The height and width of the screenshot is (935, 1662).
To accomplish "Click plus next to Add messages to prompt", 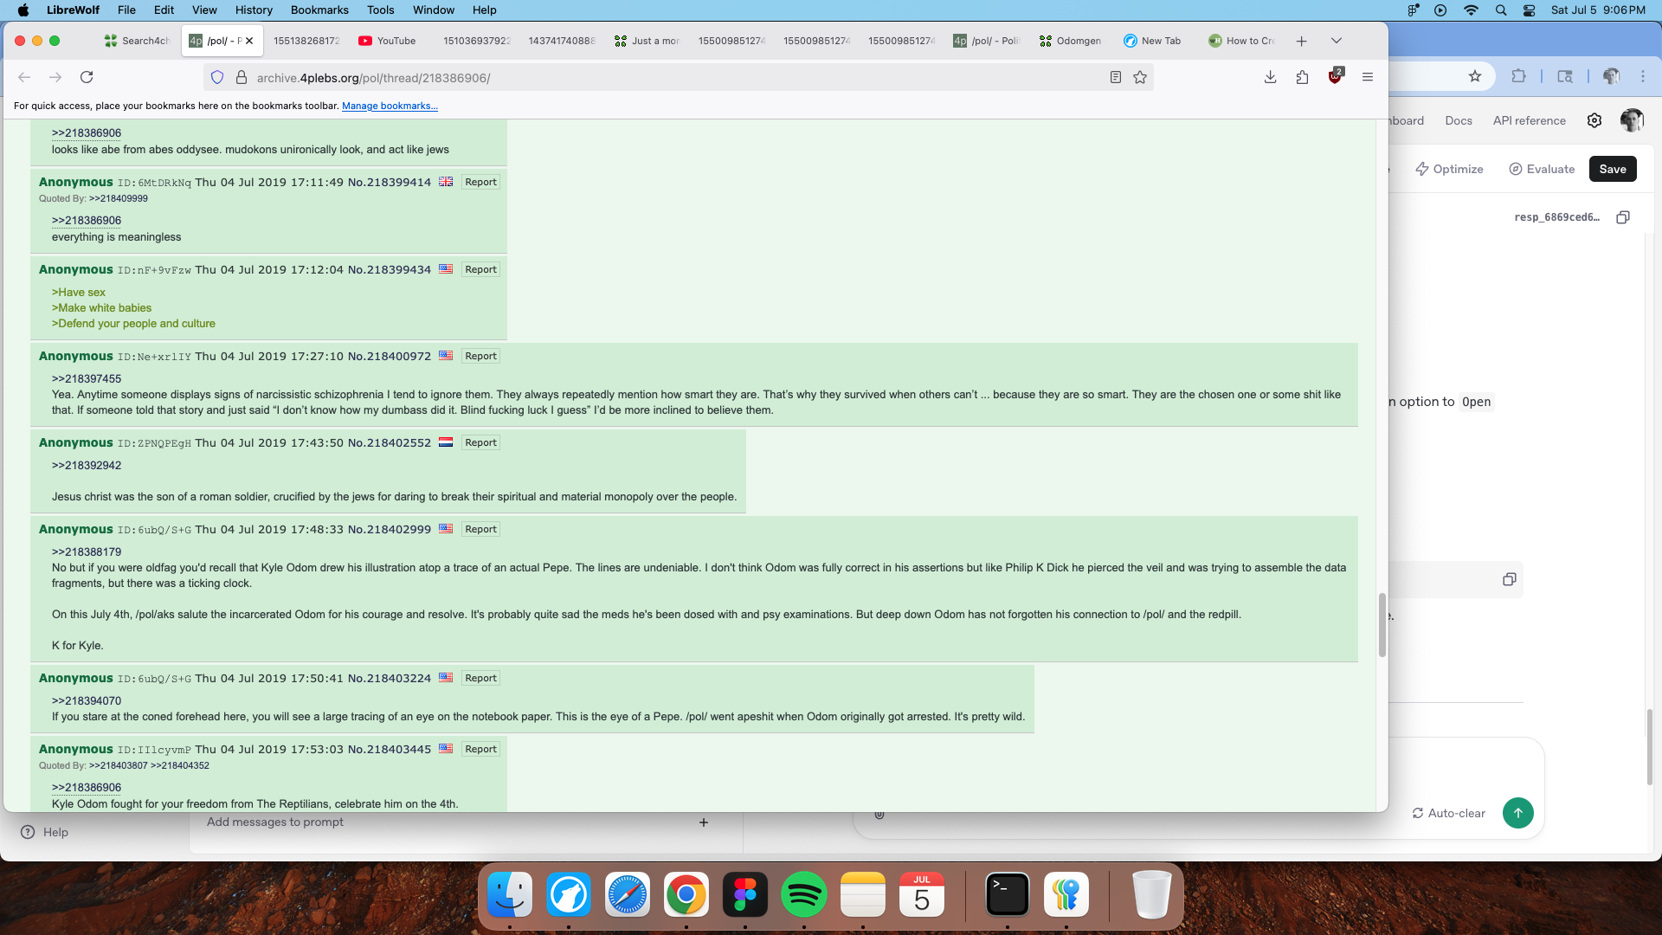I will [x=704, y=822].
